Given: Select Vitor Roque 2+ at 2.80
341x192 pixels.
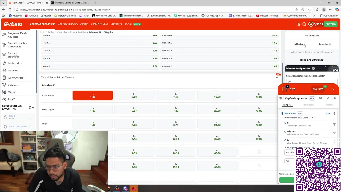Looking at the screenshot, I should point(134,95).
